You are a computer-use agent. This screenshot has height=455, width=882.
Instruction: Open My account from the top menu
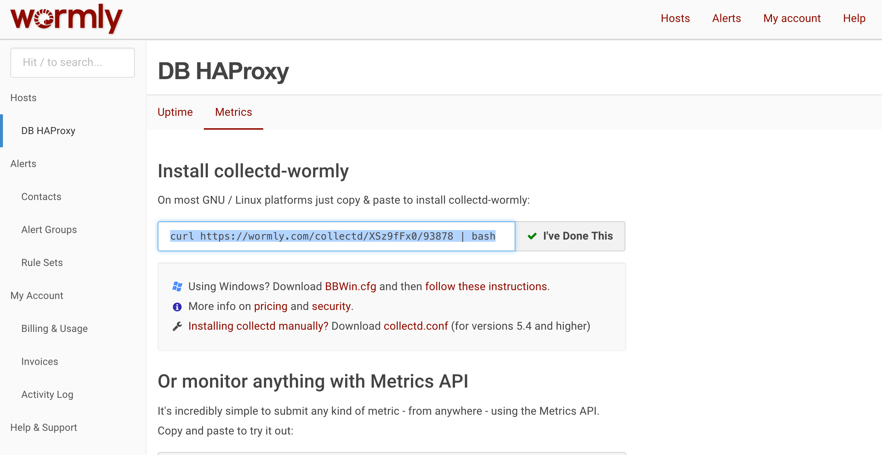792,18
